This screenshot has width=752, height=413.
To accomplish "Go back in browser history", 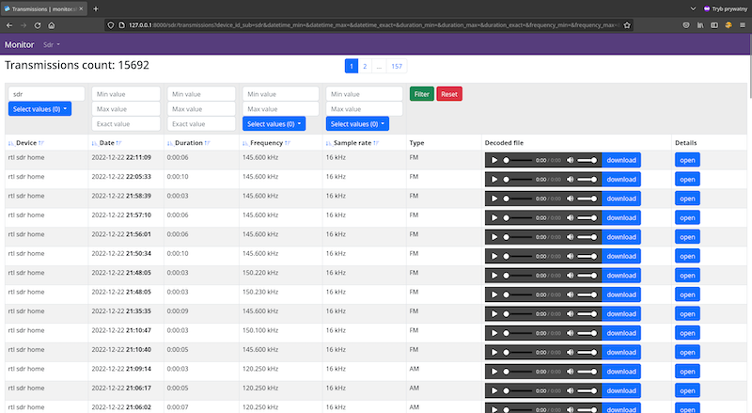I will [x=9, y=25].
